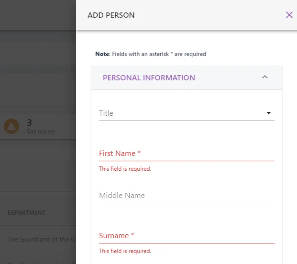Click the 'Site not set' label
Viewport: 297px width, 264px height.
click(x=41, y=132)
